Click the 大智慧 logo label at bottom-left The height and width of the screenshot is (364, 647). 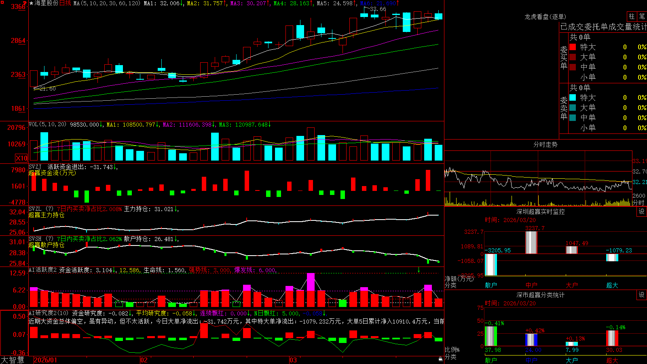click(13, 360)
